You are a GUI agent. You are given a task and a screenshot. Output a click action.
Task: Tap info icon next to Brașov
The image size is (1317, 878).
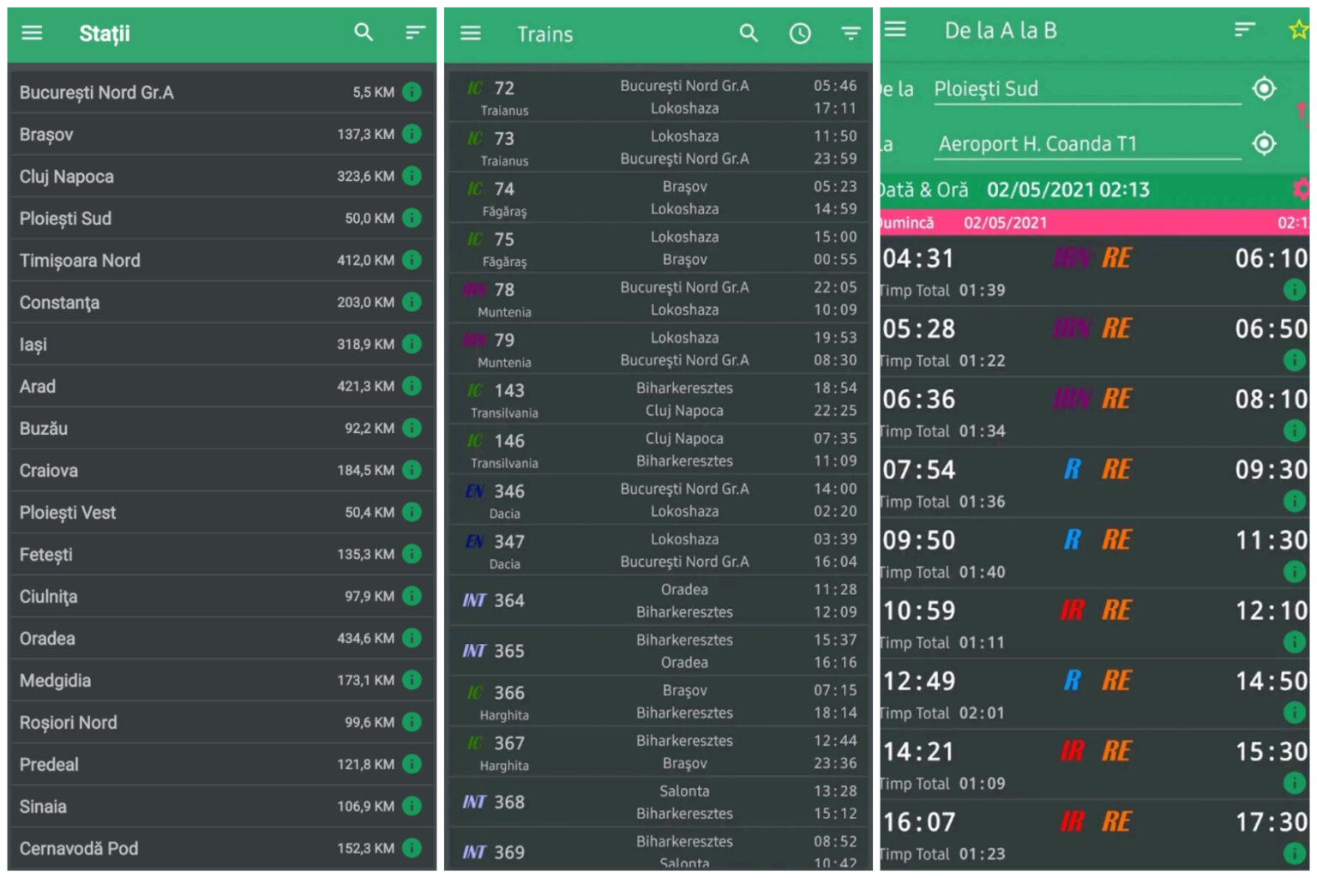coord(412,134)
